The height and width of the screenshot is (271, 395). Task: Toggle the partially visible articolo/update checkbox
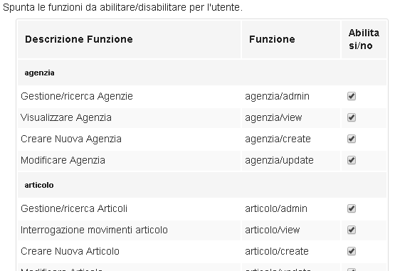pos(352,270)
